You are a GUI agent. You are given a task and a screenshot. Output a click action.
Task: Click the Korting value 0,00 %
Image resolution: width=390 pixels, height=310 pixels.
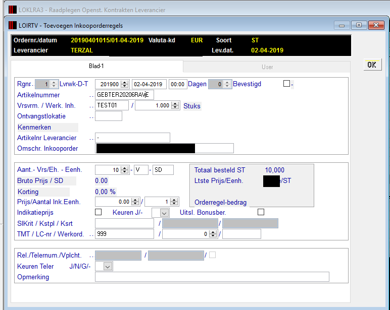pyautogui.click(x=105, y=192)
